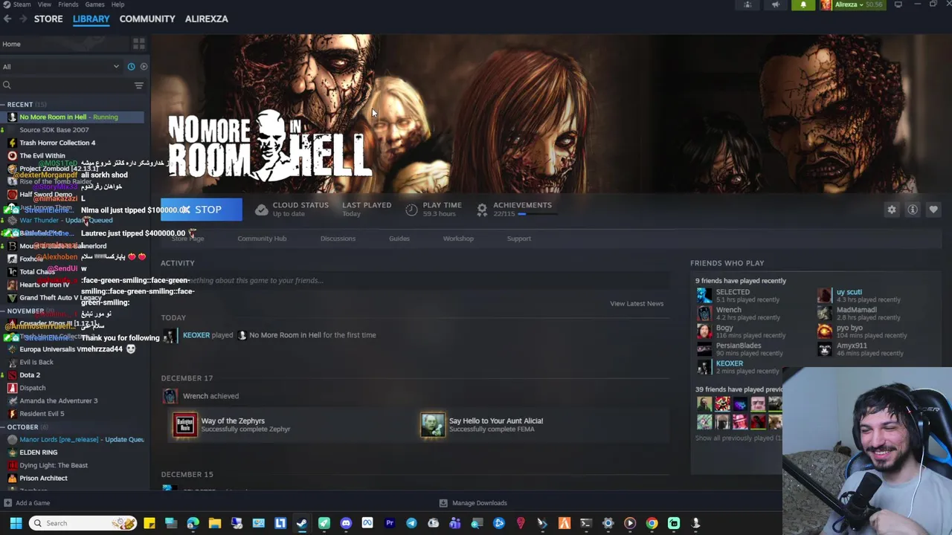
Task: Open the Workshop link
Action: 458,239
